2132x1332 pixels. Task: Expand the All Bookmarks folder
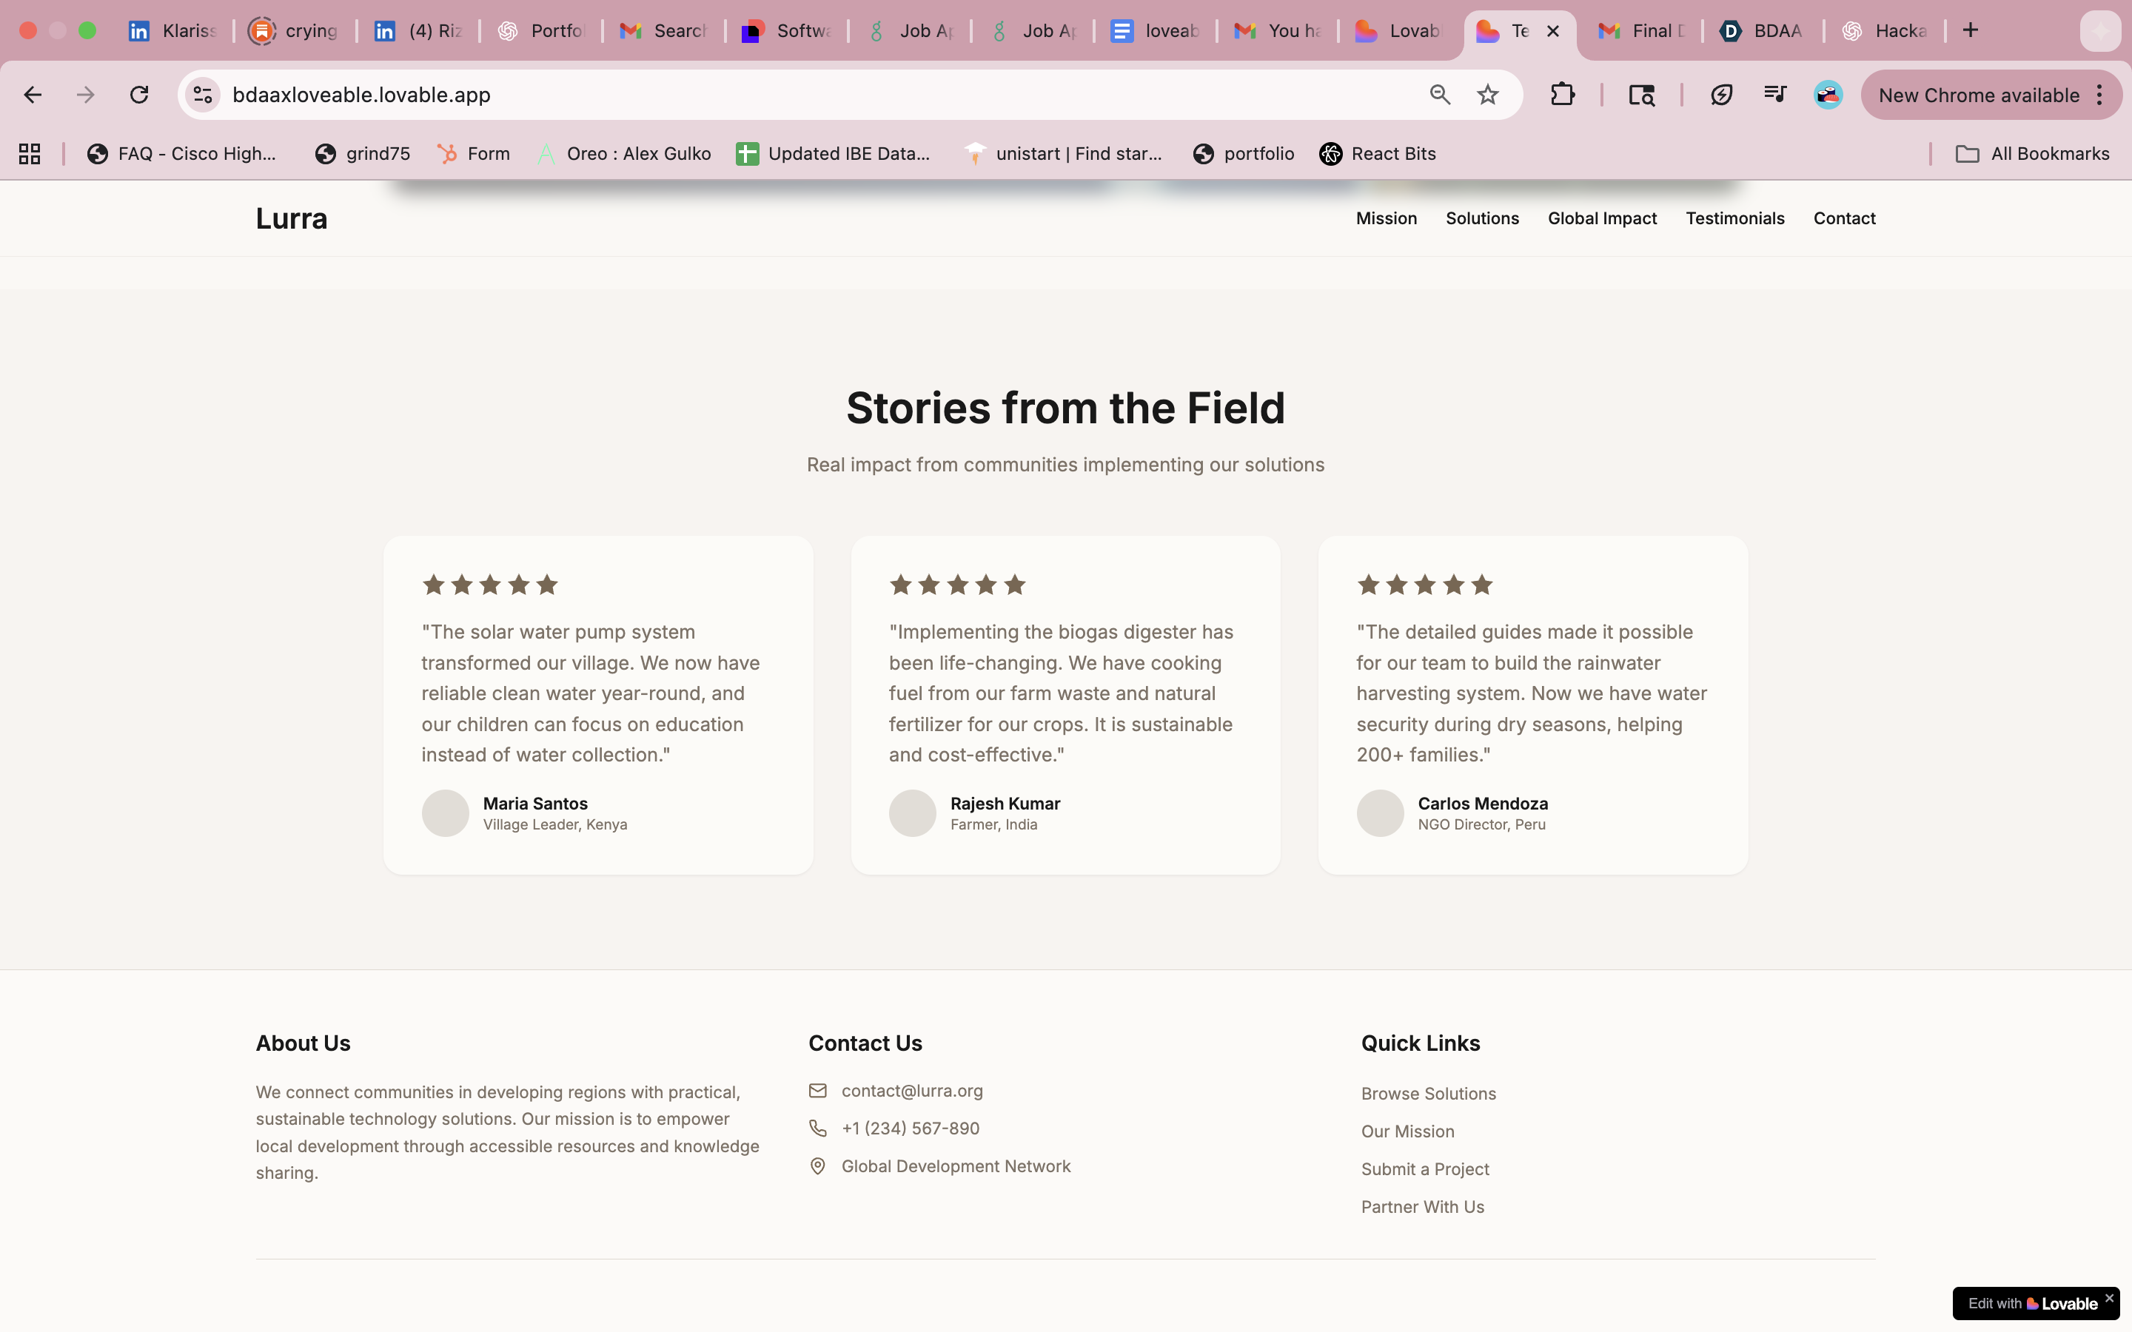point(2033,154)
